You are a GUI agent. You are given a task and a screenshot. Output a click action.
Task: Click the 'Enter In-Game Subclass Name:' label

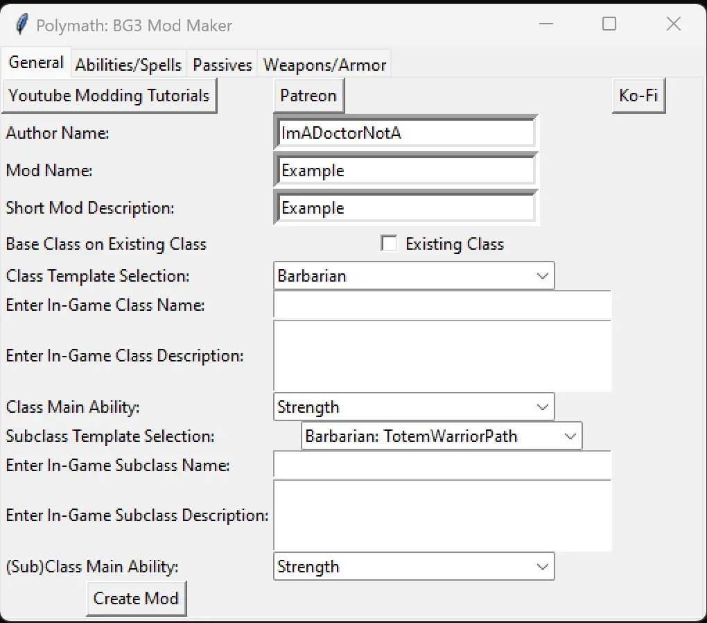tap(118, 465)
